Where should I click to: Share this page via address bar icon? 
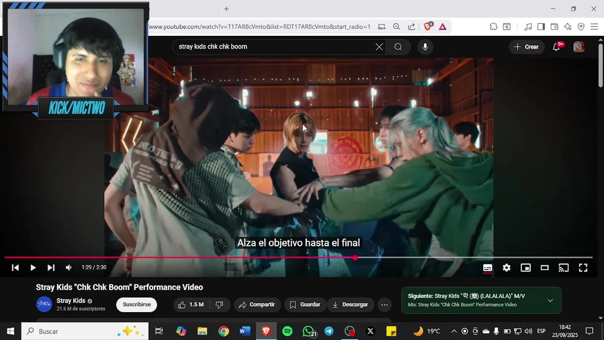[411, 27]
